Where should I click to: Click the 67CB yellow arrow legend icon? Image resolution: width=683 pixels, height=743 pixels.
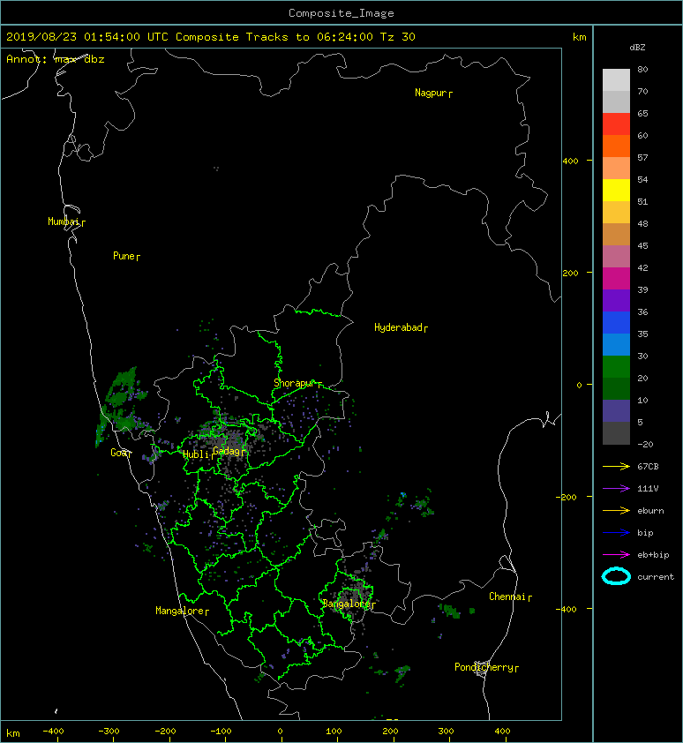coord(616,466)
